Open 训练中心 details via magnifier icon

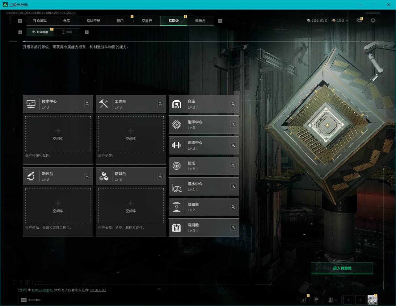pos(233,145)
